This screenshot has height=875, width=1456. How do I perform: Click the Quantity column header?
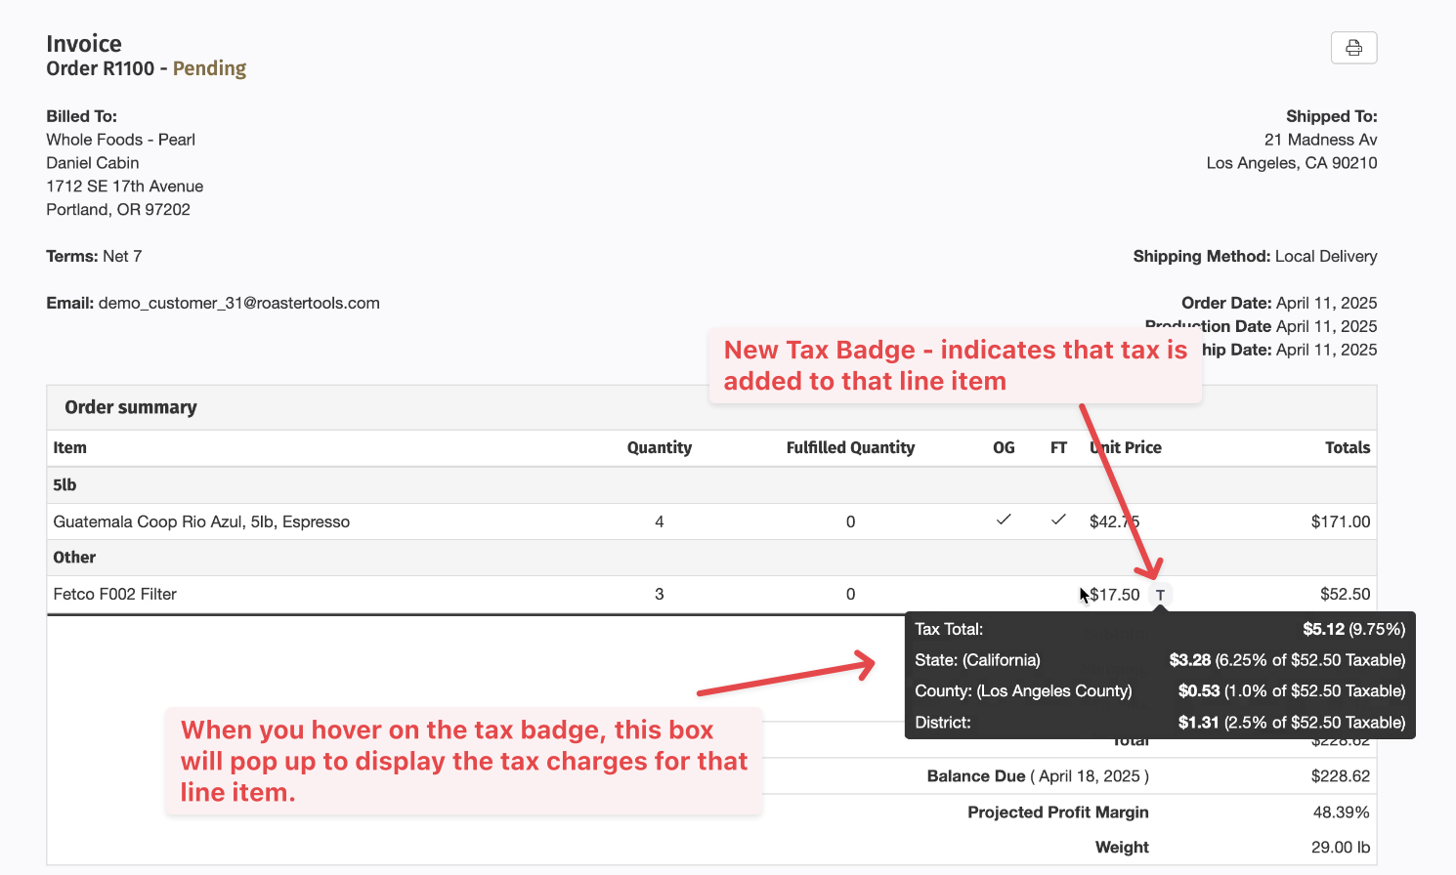(x=660, y=447)
